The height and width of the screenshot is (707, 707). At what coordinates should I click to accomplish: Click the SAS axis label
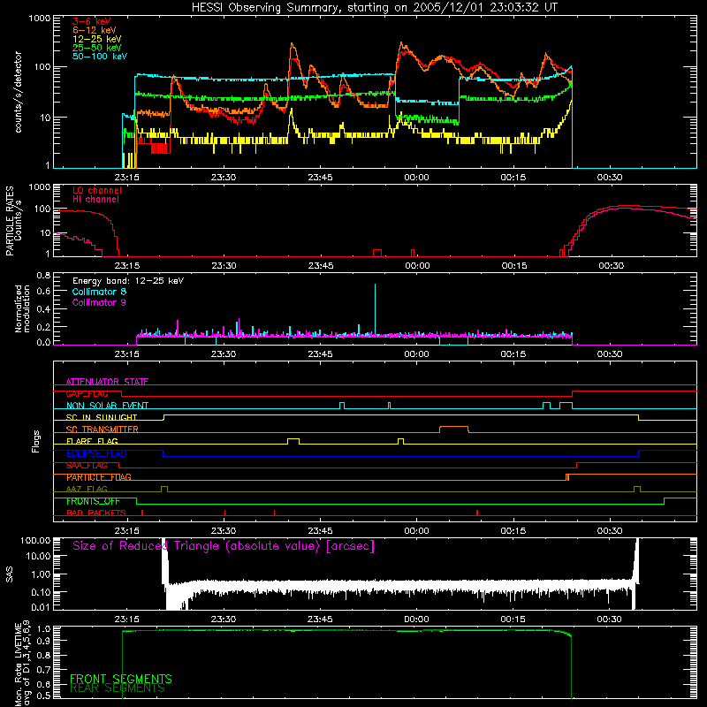[9, 574]
